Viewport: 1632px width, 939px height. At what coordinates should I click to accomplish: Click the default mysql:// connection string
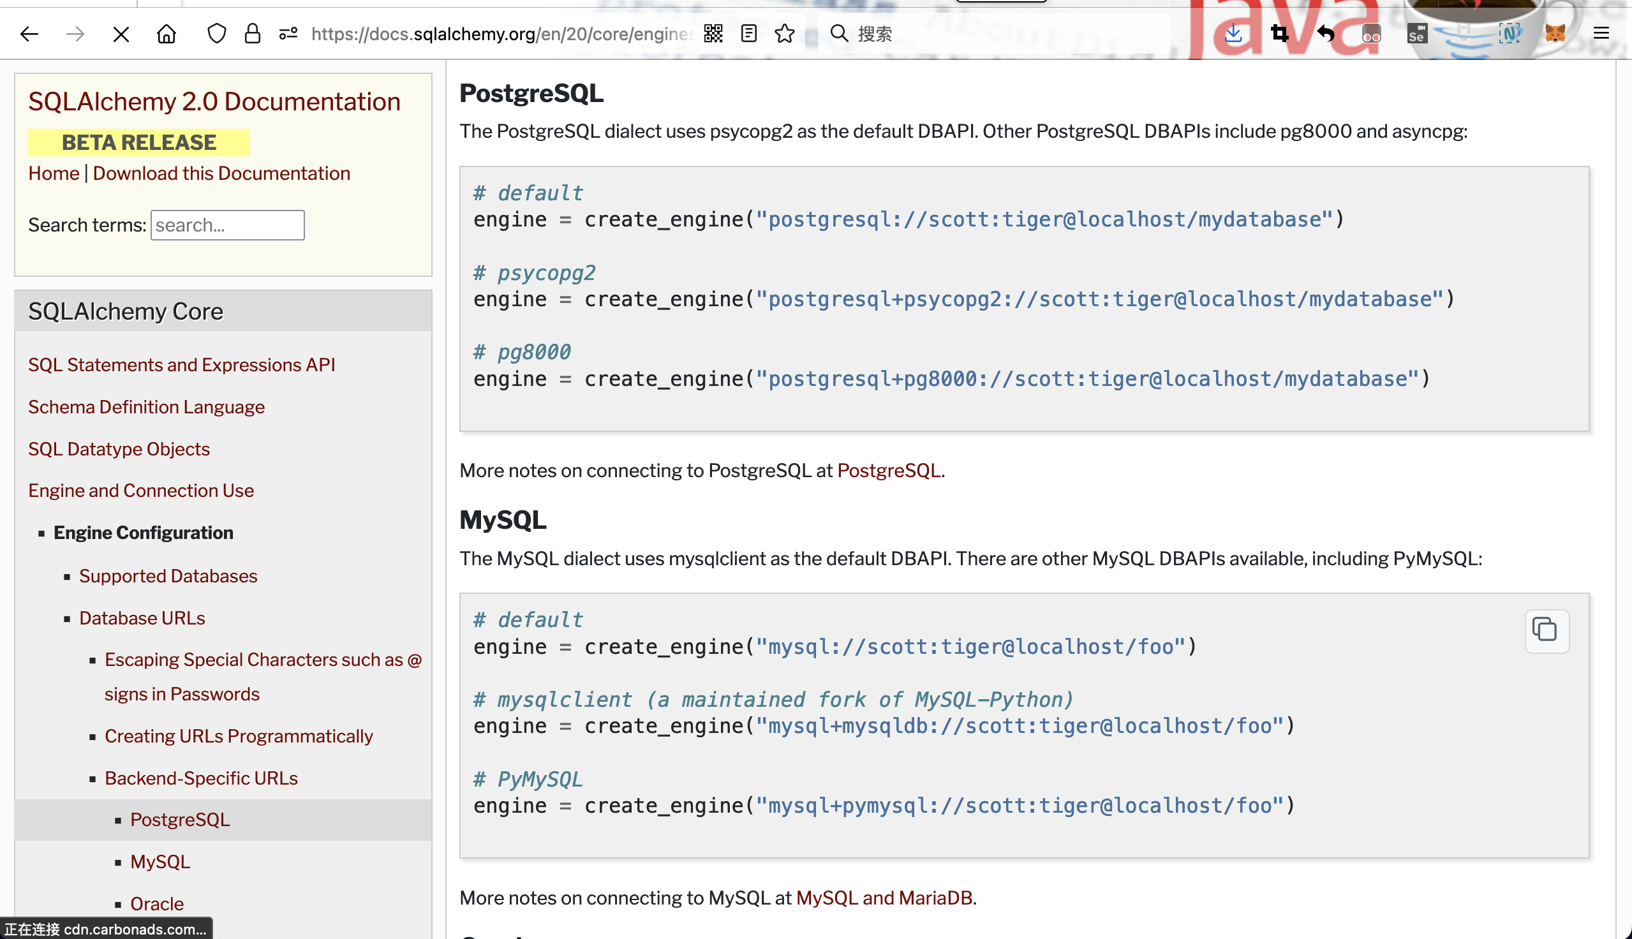(x=970, y=647)
